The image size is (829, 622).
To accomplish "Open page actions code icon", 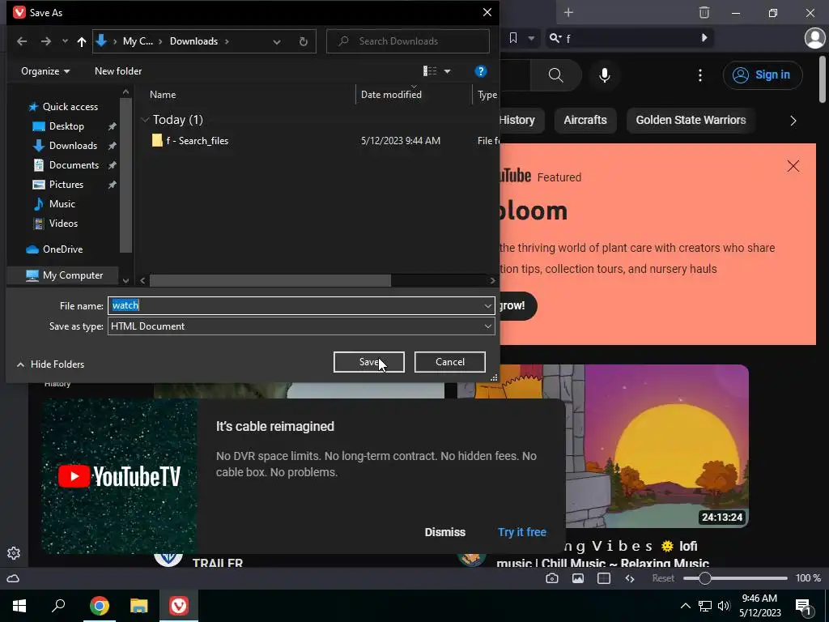I will pos(630,578).
